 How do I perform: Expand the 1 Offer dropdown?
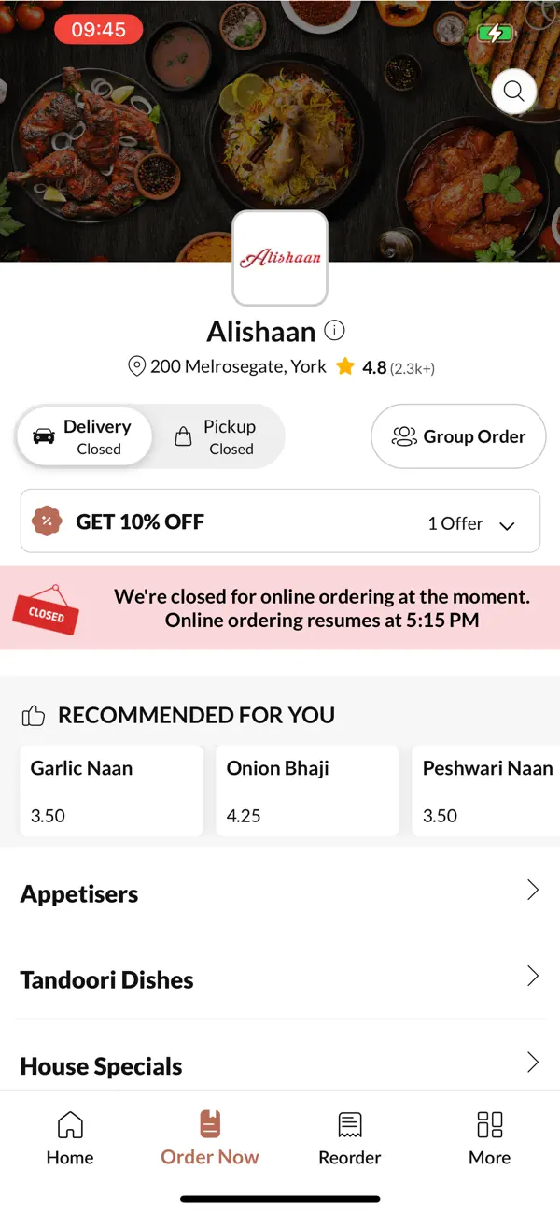pyautogui.click(x=471, y=524)
